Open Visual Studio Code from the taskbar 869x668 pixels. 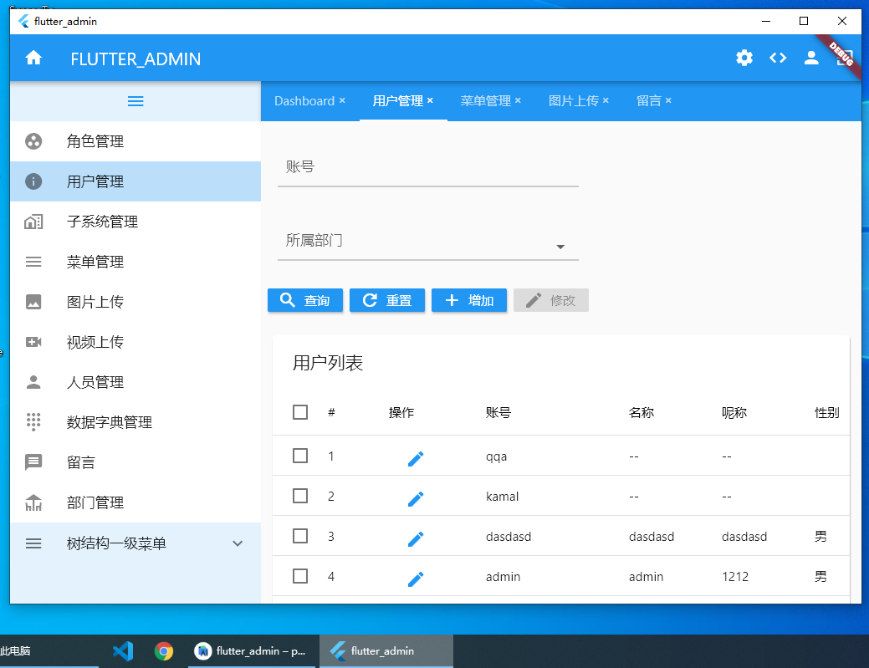123,650
